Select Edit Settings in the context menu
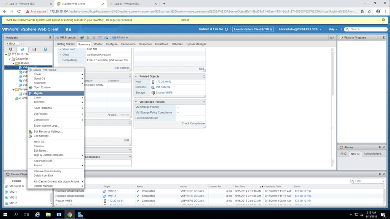Image resolution: width=390 pixels, height=219 pixels. pyautogui.click(x=42, y=136)
